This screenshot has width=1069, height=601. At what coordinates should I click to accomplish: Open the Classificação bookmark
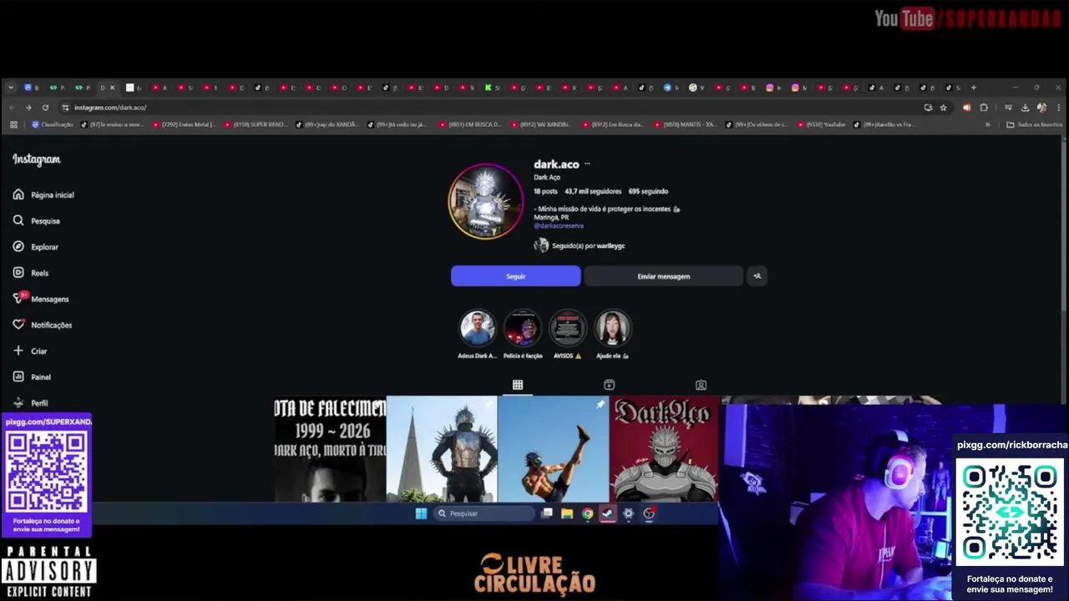click(53, 124)
